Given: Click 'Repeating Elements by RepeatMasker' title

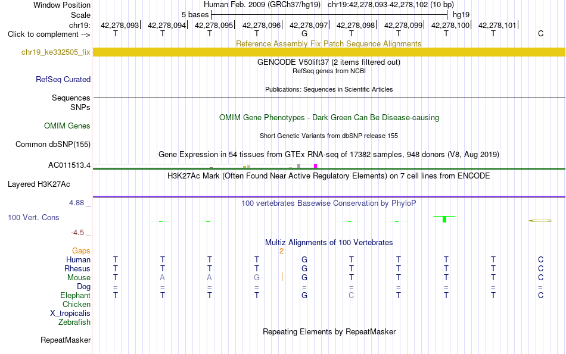Looking at the screenshot, I should click(329, 331).
